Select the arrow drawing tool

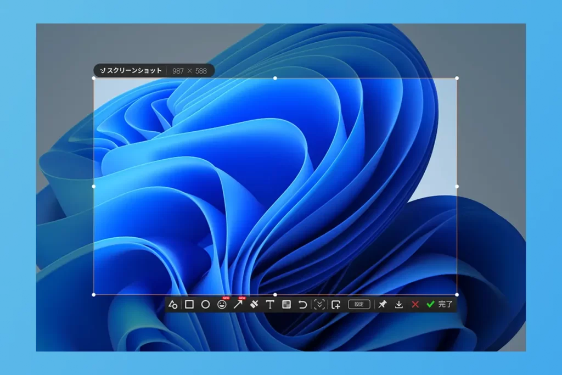tap(238, 304)
